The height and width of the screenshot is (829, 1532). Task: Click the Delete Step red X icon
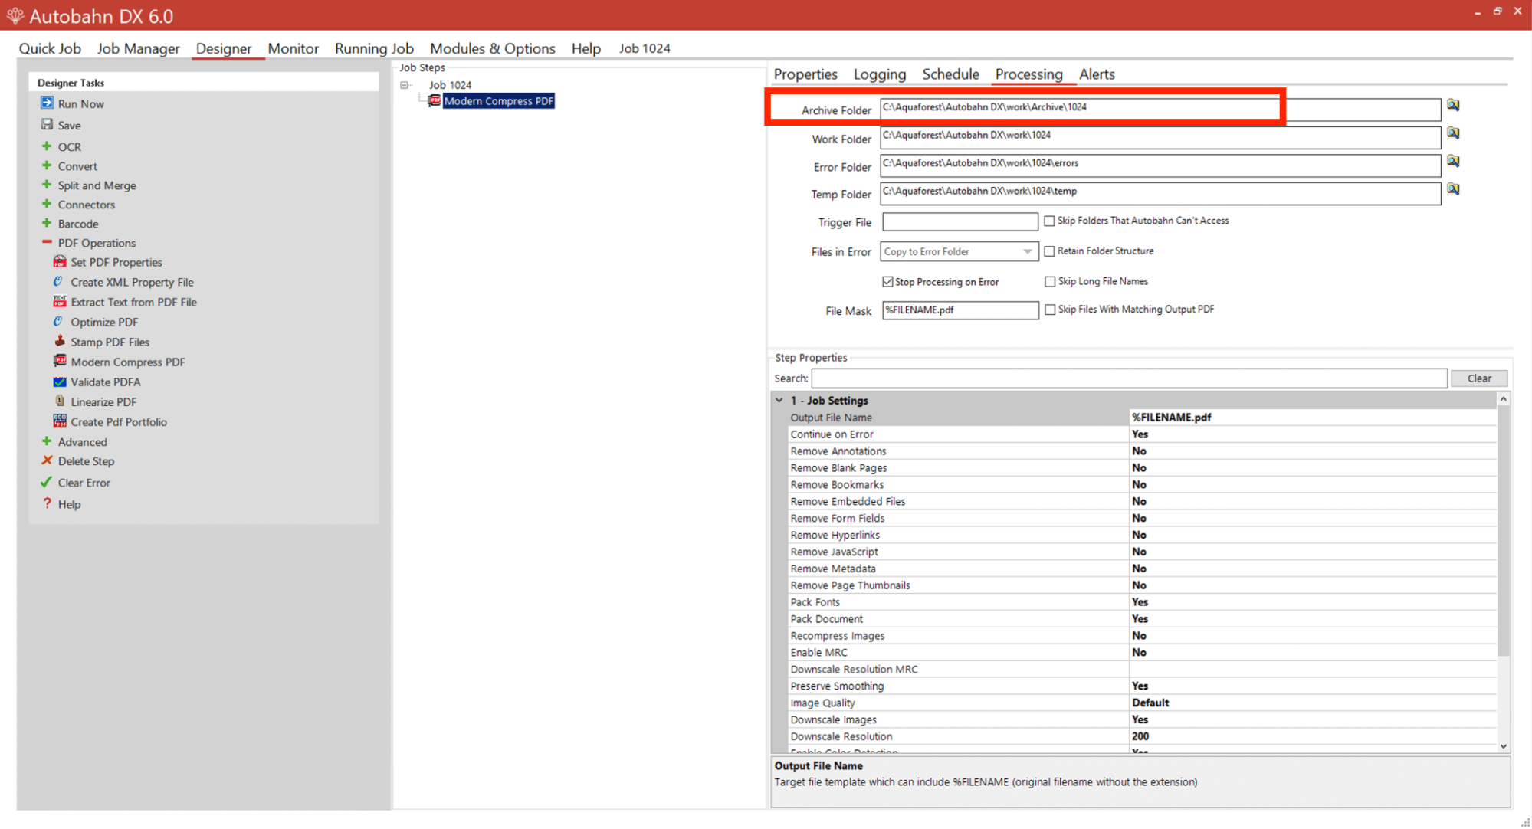pyautogui.click(x=47, y=460)
